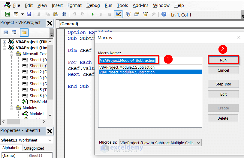Open VBA Help question mark icon
Screen dimensions: 244x158
click(x=164, y=14)
